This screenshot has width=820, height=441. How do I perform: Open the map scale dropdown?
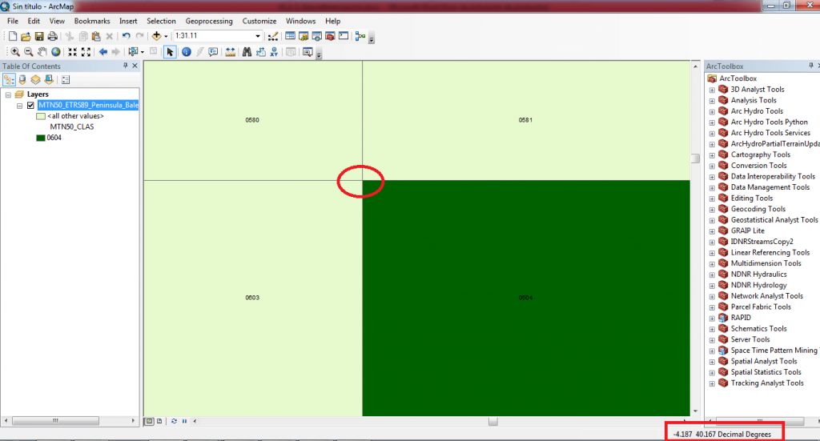pos(258,36)
